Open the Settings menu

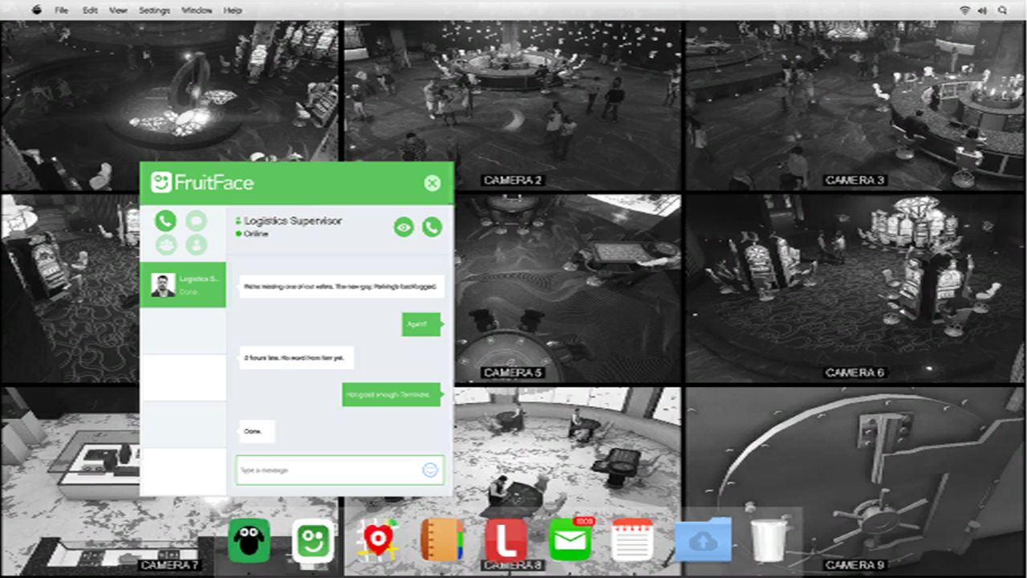click(x=154, y=10)
